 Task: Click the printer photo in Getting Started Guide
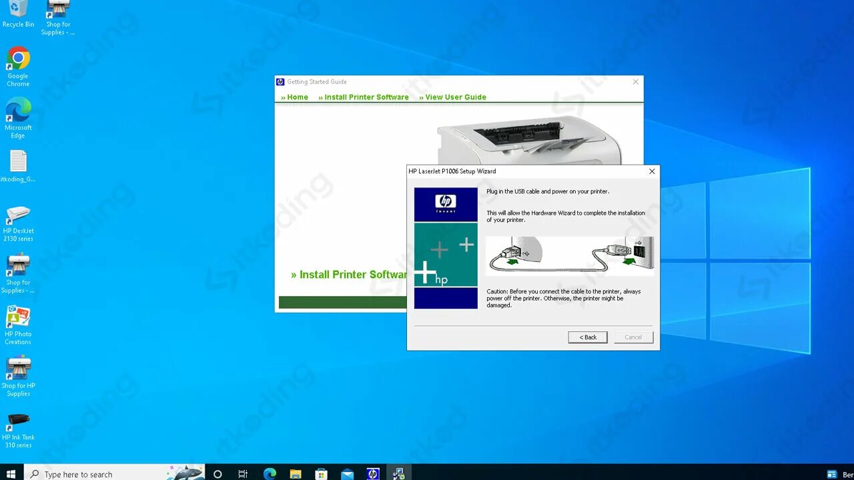click(x=529, y=141)
